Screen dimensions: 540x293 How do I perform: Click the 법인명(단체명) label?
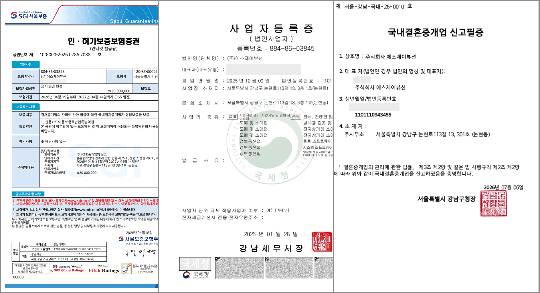pyautogui.click(x=200, y=58)
